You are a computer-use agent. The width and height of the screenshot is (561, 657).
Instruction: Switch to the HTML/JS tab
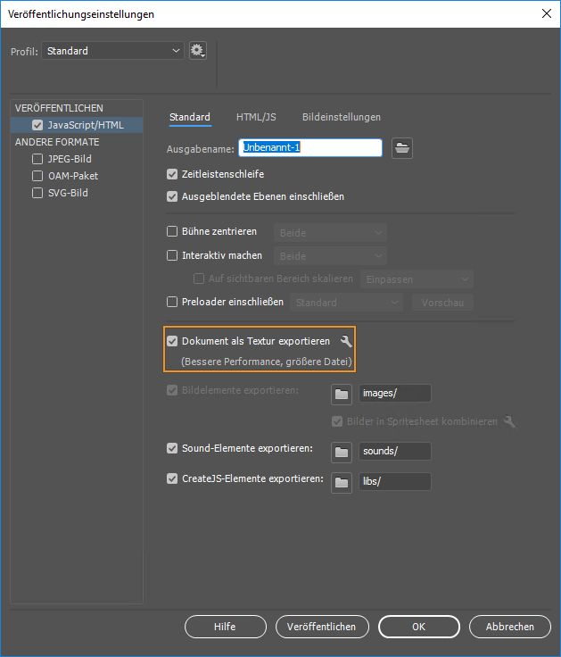coord(256,117)
